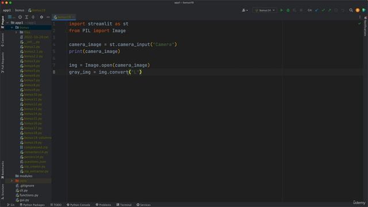368x207 pixels.
Task: Open the Commit tool window stripe button
Action: pos(2,40)
